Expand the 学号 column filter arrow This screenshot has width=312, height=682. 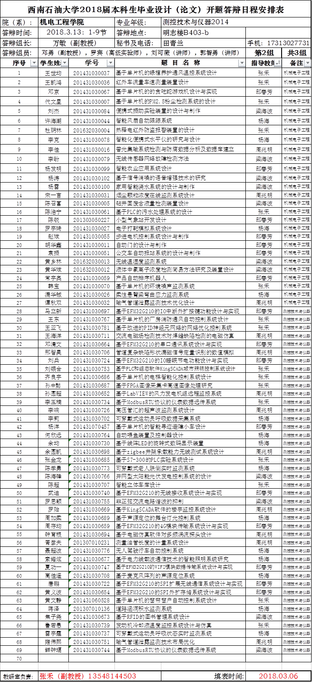click(x=110, y=63)
